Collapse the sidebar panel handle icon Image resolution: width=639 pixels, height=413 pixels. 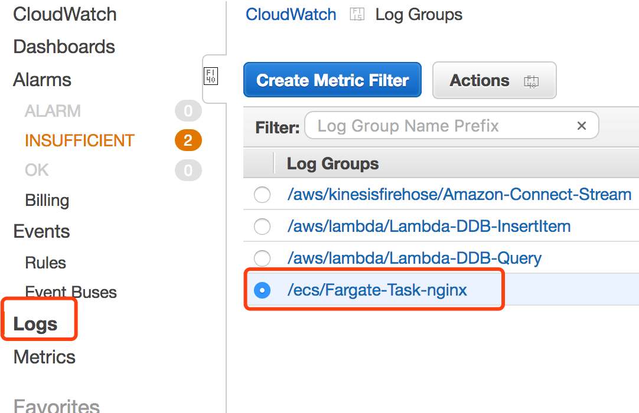(211, 76)
